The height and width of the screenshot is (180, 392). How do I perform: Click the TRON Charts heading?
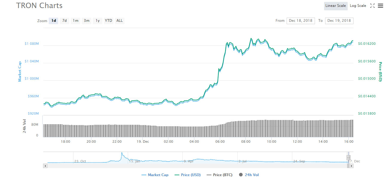[39, 5]
